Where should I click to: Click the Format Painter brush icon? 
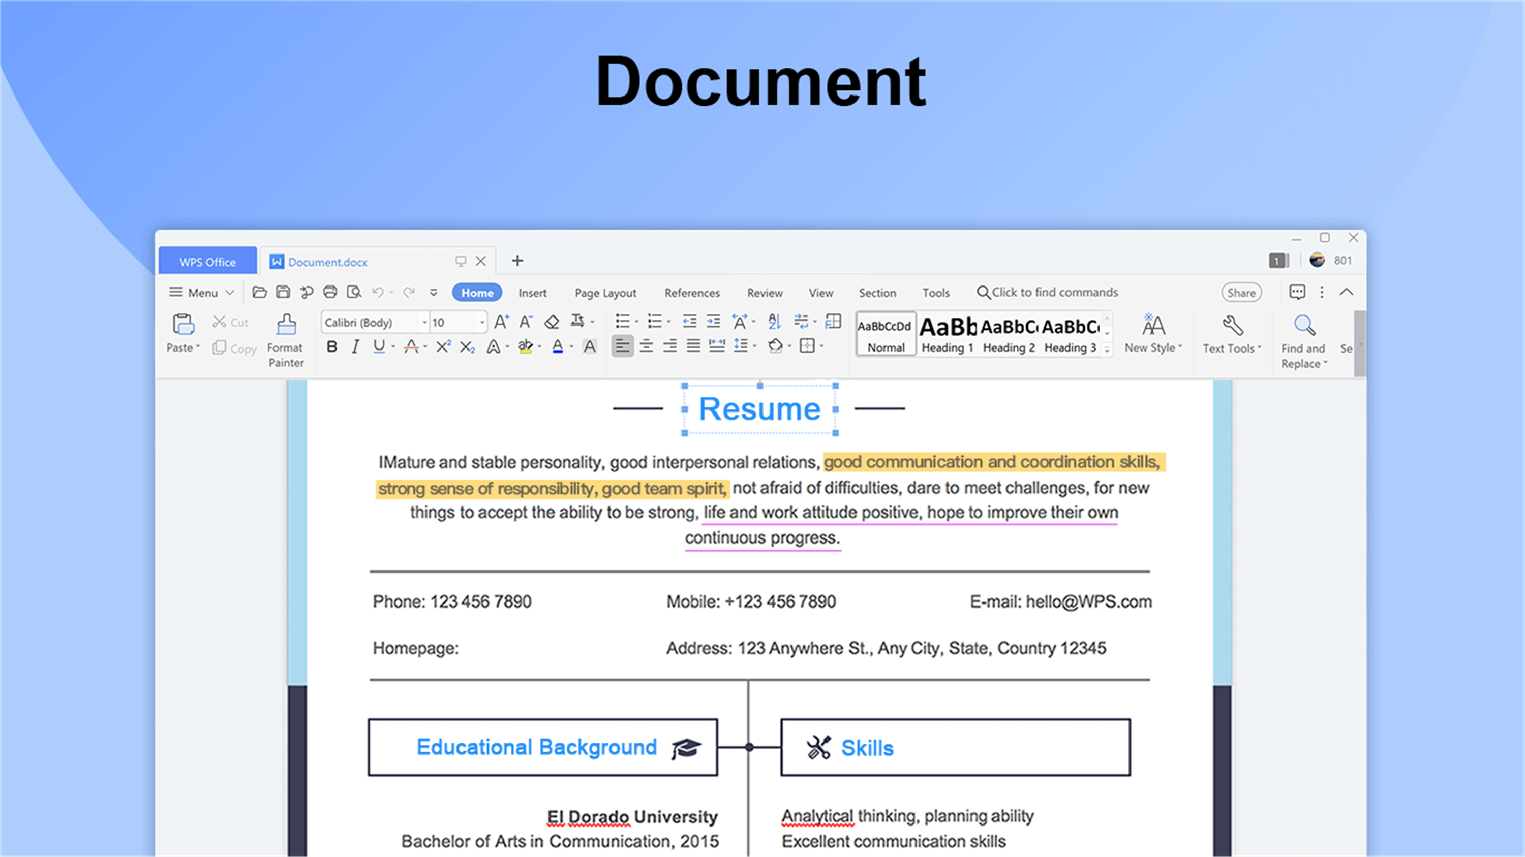[x=286, y=325]
